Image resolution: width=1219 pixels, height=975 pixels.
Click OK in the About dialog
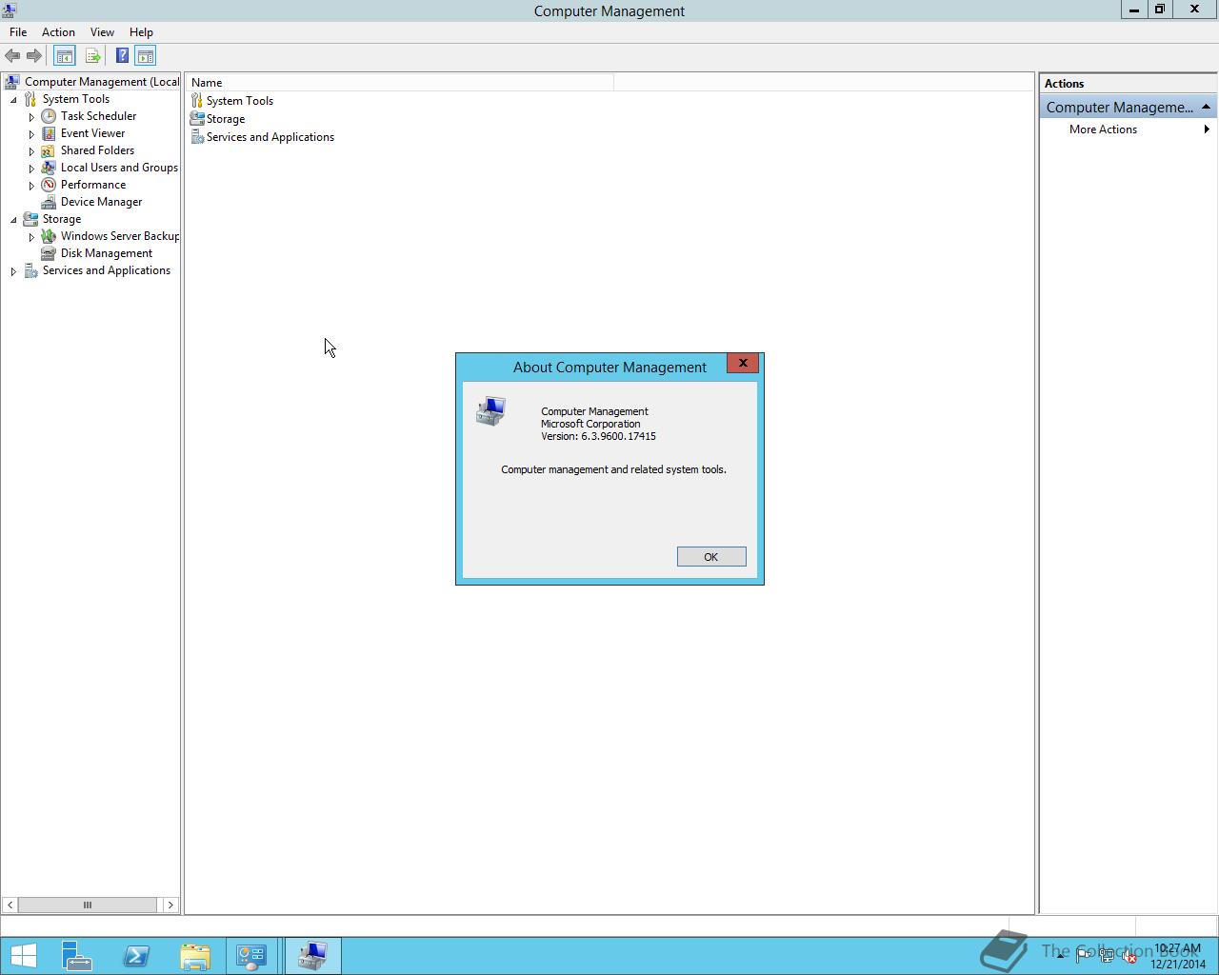[x=711, y=557]
